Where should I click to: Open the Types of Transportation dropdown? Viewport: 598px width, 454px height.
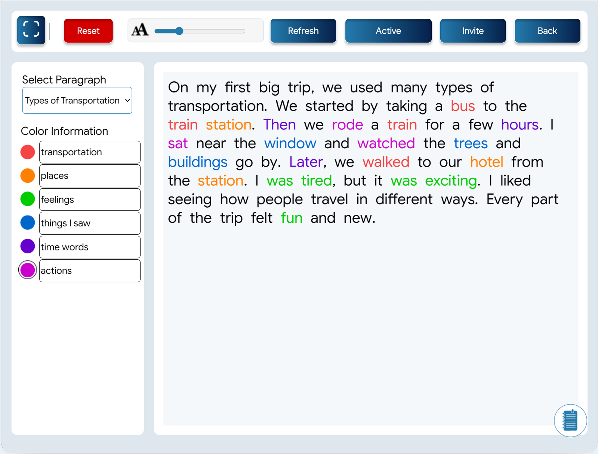tap(77, 100)
